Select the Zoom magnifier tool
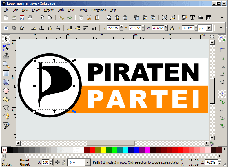The width and height of the screenshot is (228, 167). pos(6,65)
